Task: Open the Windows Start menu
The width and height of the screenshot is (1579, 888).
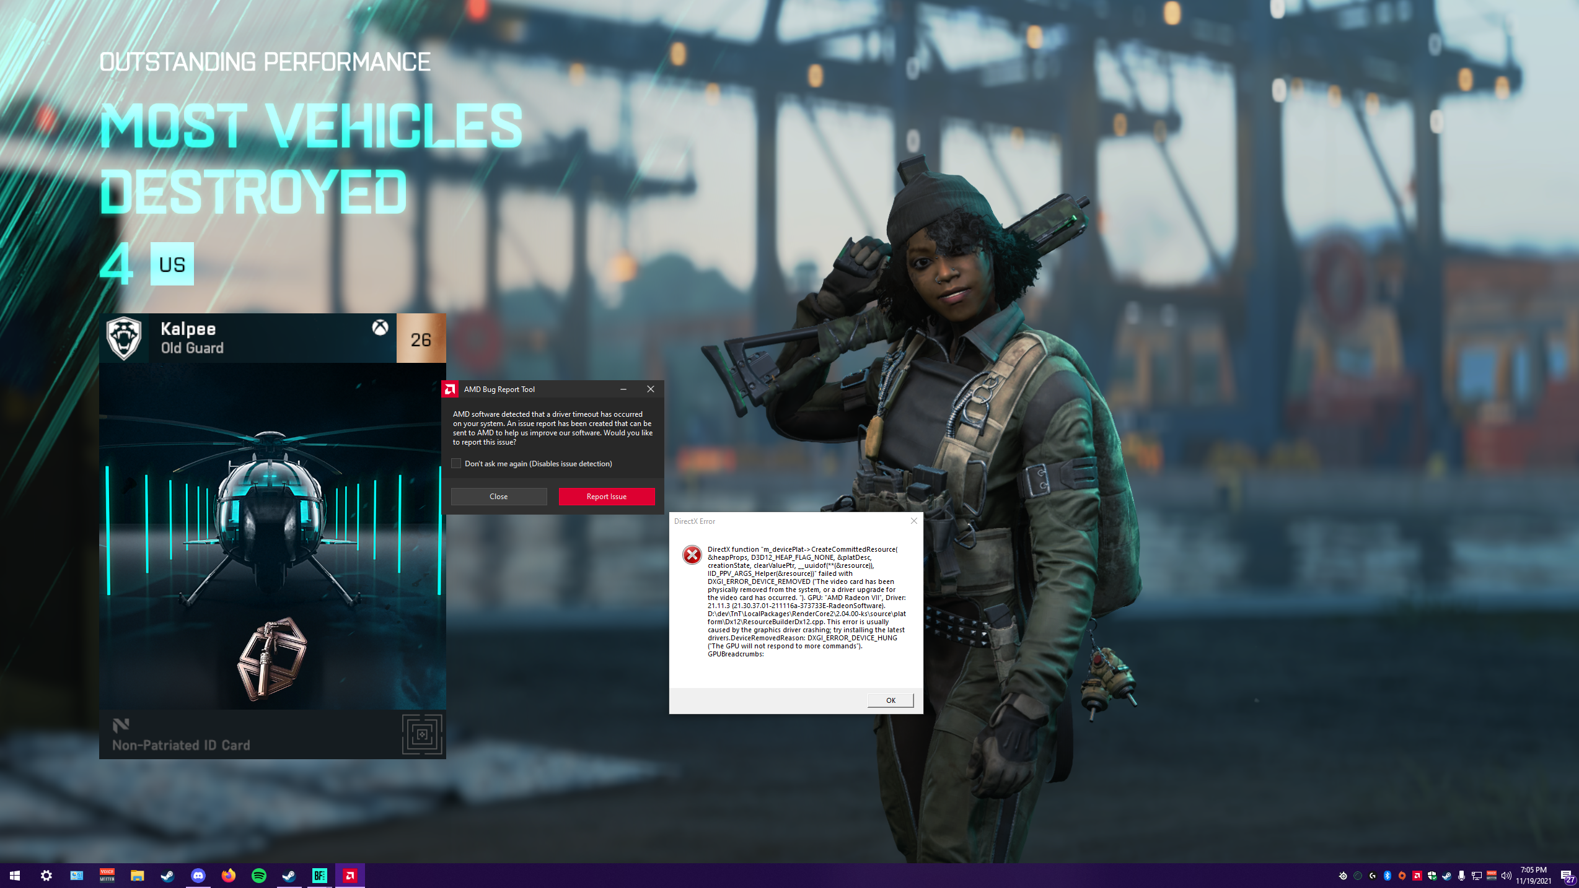Action: (15, 875)
